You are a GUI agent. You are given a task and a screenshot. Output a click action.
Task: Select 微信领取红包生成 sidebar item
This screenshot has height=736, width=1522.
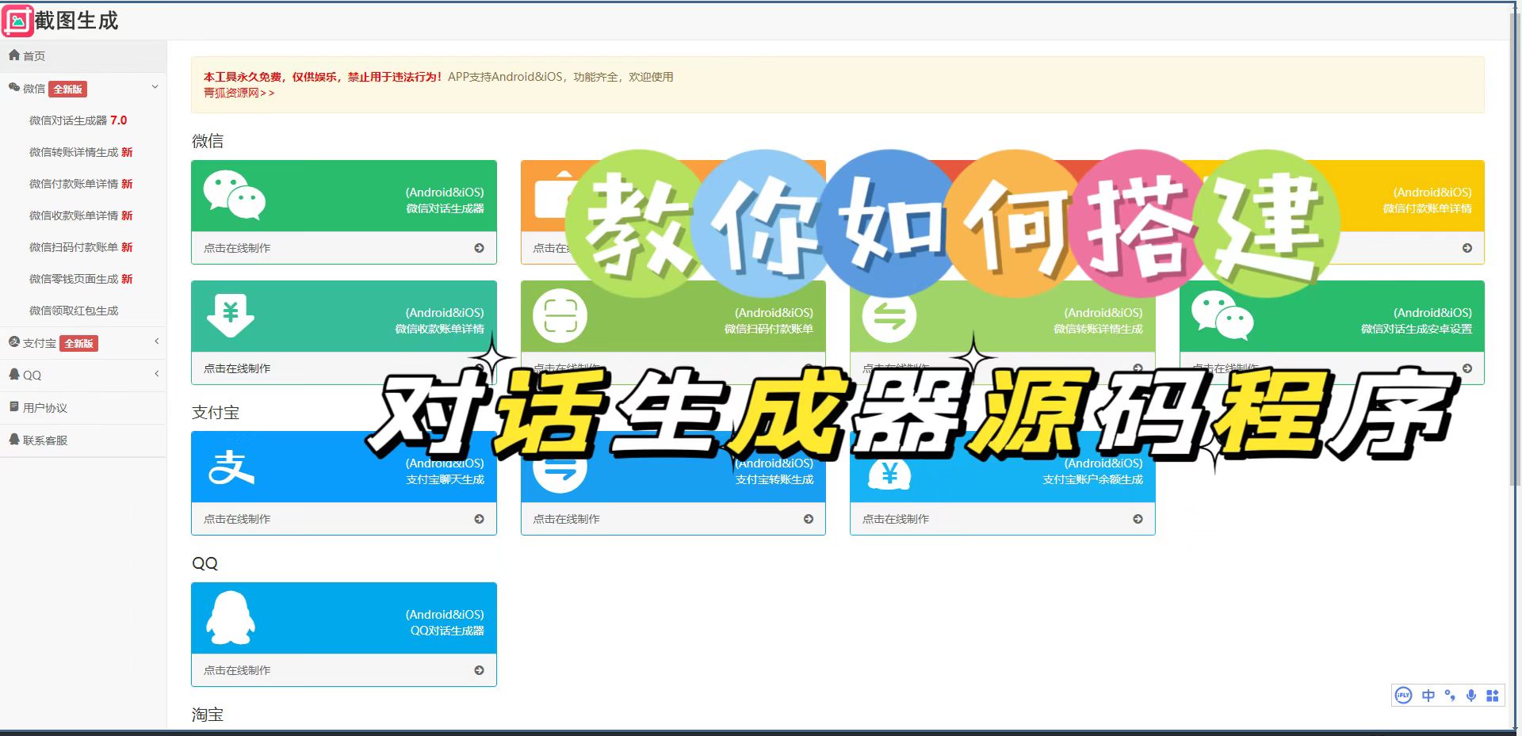click(74, 311)
